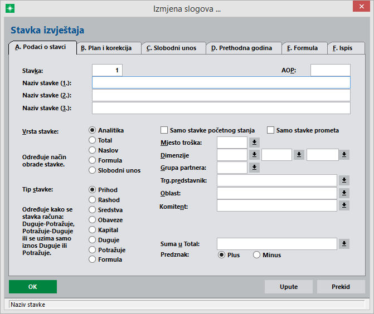Image resolution: width=374 pixels, height=314 pixels.
Task: Select Total as Vrsta stavke
Action: (x=100, y=140)
